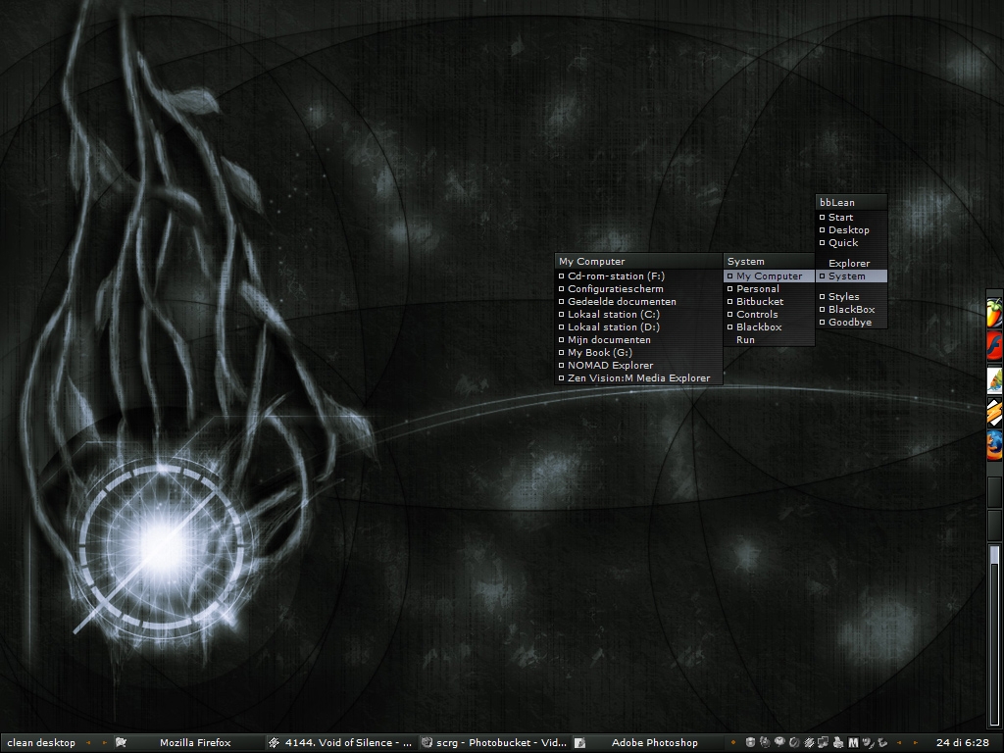This screenshot has height=753, width=1004.
Task: Switch to Mozilla Firefox task
Action: [187, 743]
